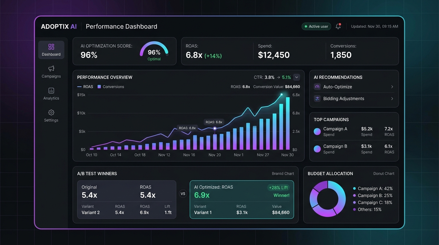439x245 pixels.
Task: Click the Campaign A: 42% legend text
Action: coord(375,189)
